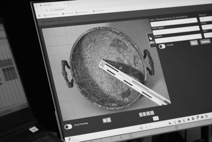Open the Calibrate menu item

60,20
